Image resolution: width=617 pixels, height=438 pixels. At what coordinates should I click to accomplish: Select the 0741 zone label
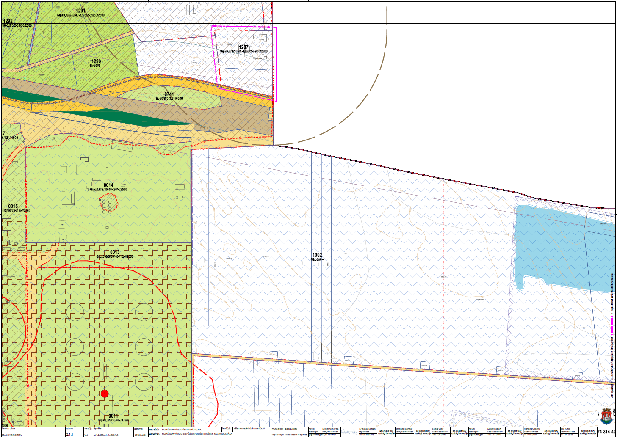coord(169,94)
